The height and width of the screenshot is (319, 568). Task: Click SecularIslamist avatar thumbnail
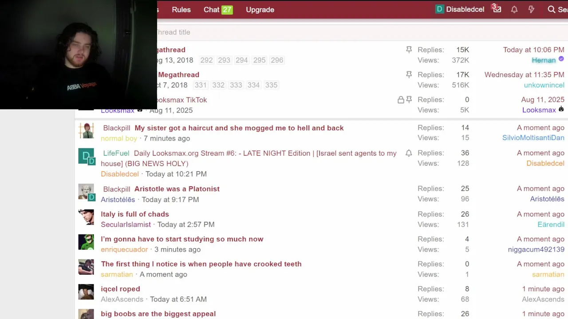click(x=86, y=217)
